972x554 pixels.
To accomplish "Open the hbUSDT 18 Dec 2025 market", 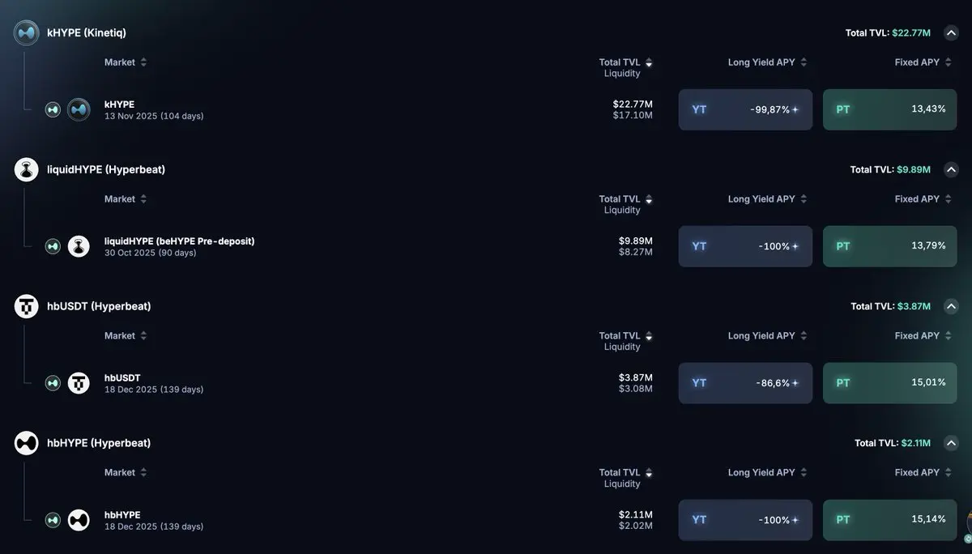I will coord(154,383).
